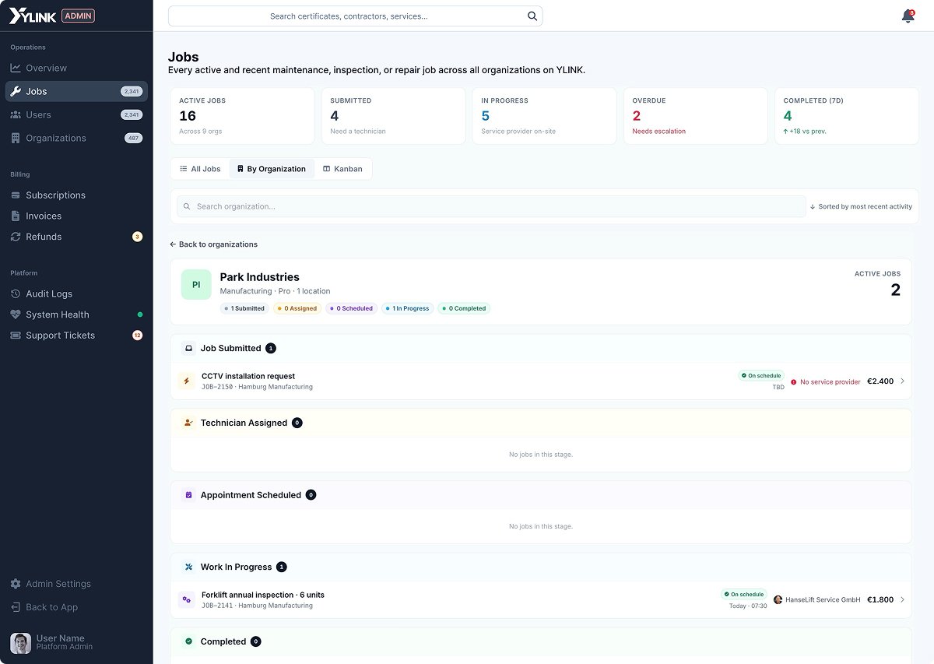This screenshot has width=934, height=664.
Task: Click the Support Tickets icon
Action: [x=16, y=336]
